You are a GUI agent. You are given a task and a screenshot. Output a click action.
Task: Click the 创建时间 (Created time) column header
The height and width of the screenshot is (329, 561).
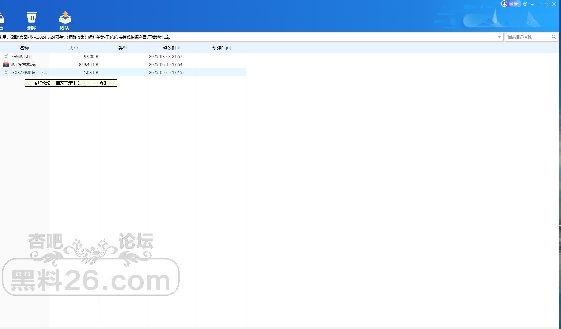click(221, 48)
